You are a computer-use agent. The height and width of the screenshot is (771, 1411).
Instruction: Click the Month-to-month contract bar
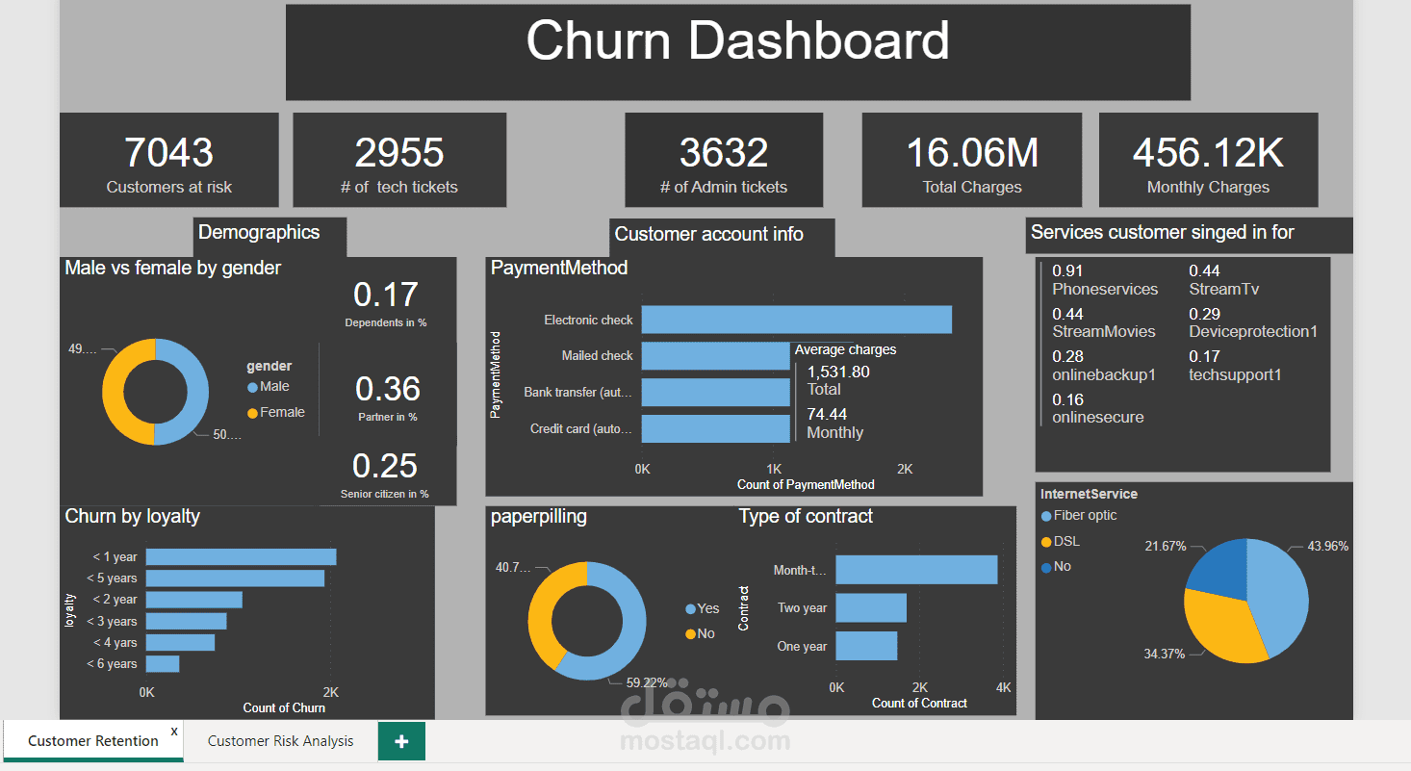point(916,570)
